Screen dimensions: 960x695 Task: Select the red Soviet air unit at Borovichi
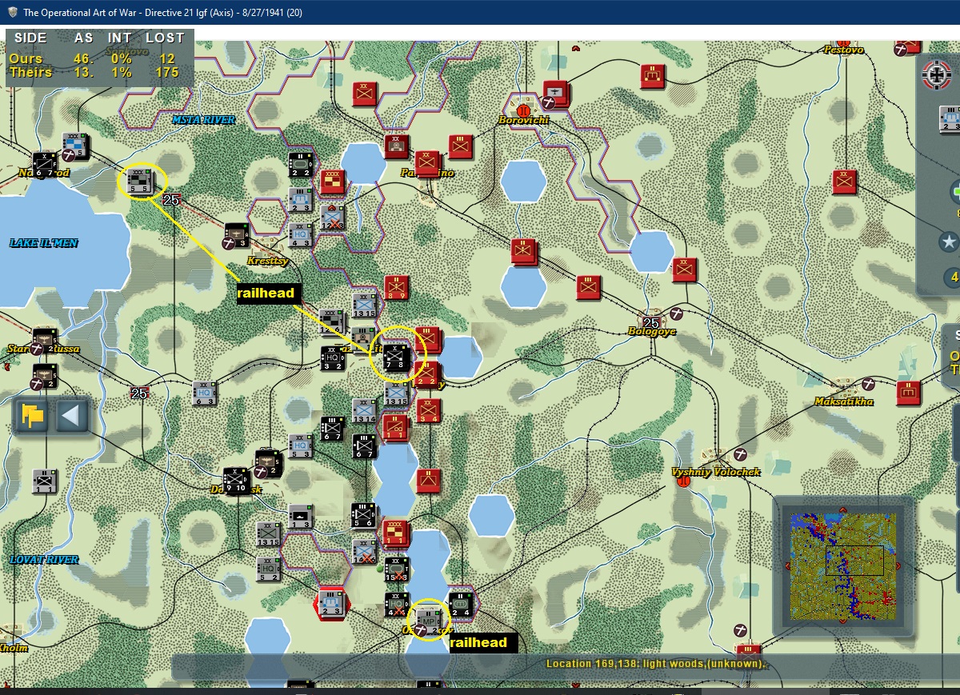[x=555, y=93]
